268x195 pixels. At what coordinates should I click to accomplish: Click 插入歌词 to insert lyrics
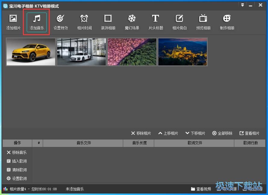pyautogui.click(x=17, y=161)
